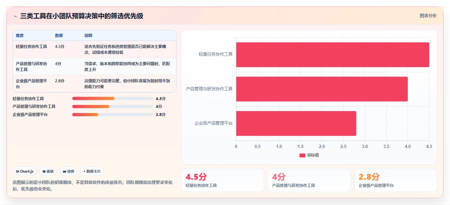Screen dimensions: 450x205
Task: Click the 4.5分 value beside progress bar
Action: (x=161, y=98)
